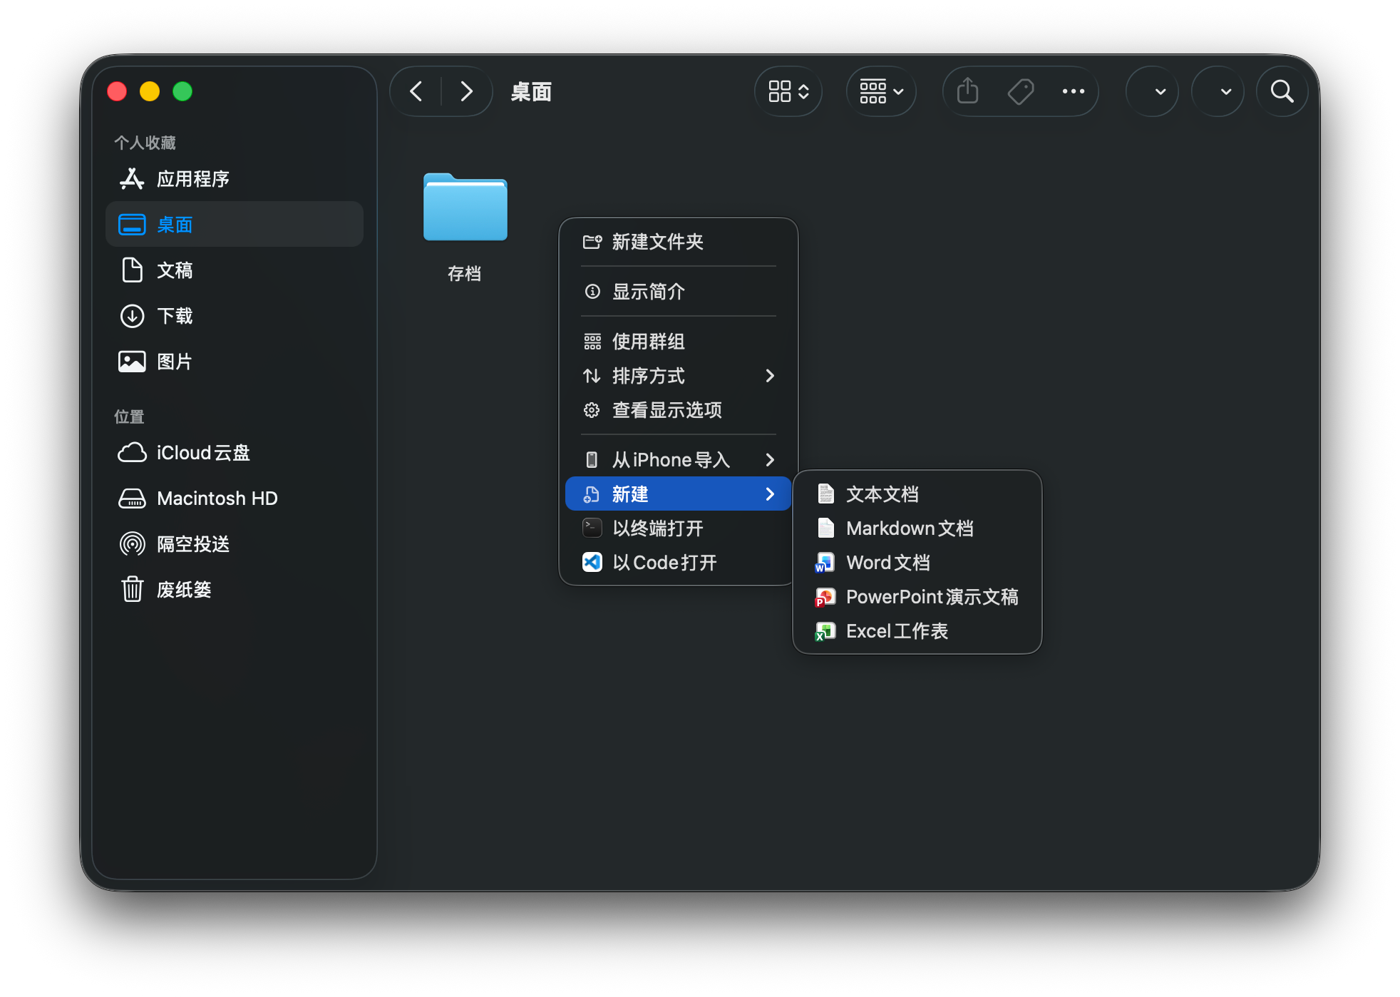Open the chevron dropdown next to search
Viewport: 1400px width, 997px height.
1218,91
